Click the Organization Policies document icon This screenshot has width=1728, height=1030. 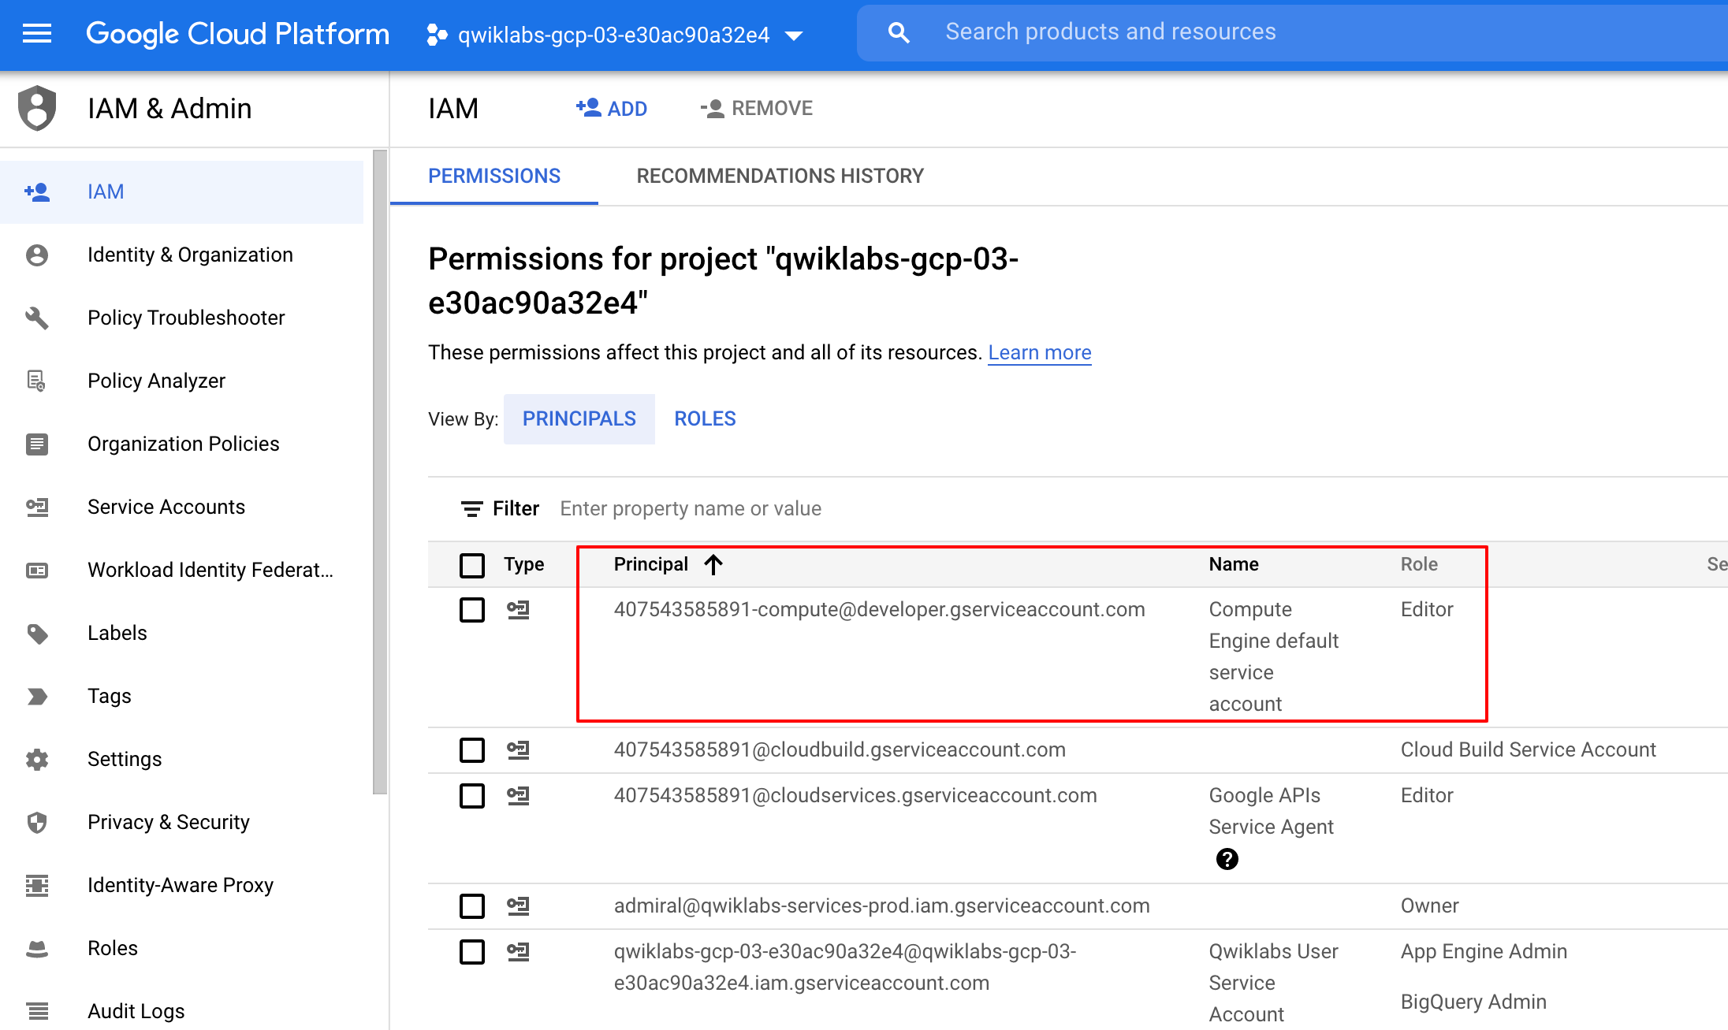(35, 443)
